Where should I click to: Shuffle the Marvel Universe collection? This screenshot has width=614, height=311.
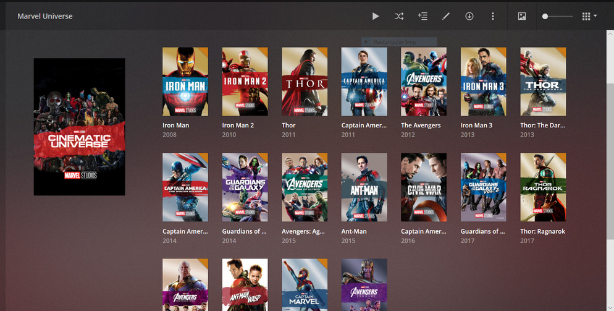[x=398, y=16]
